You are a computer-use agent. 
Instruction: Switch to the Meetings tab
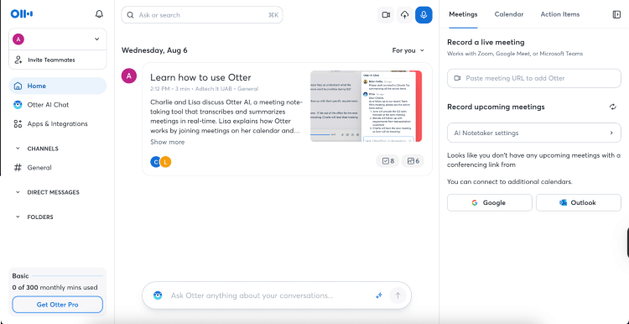click(463, 14)
